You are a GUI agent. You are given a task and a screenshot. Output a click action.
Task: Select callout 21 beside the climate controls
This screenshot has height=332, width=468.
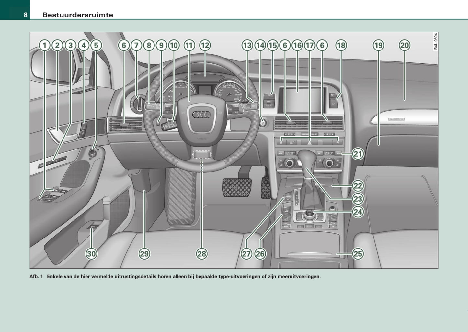pos(358,154)
